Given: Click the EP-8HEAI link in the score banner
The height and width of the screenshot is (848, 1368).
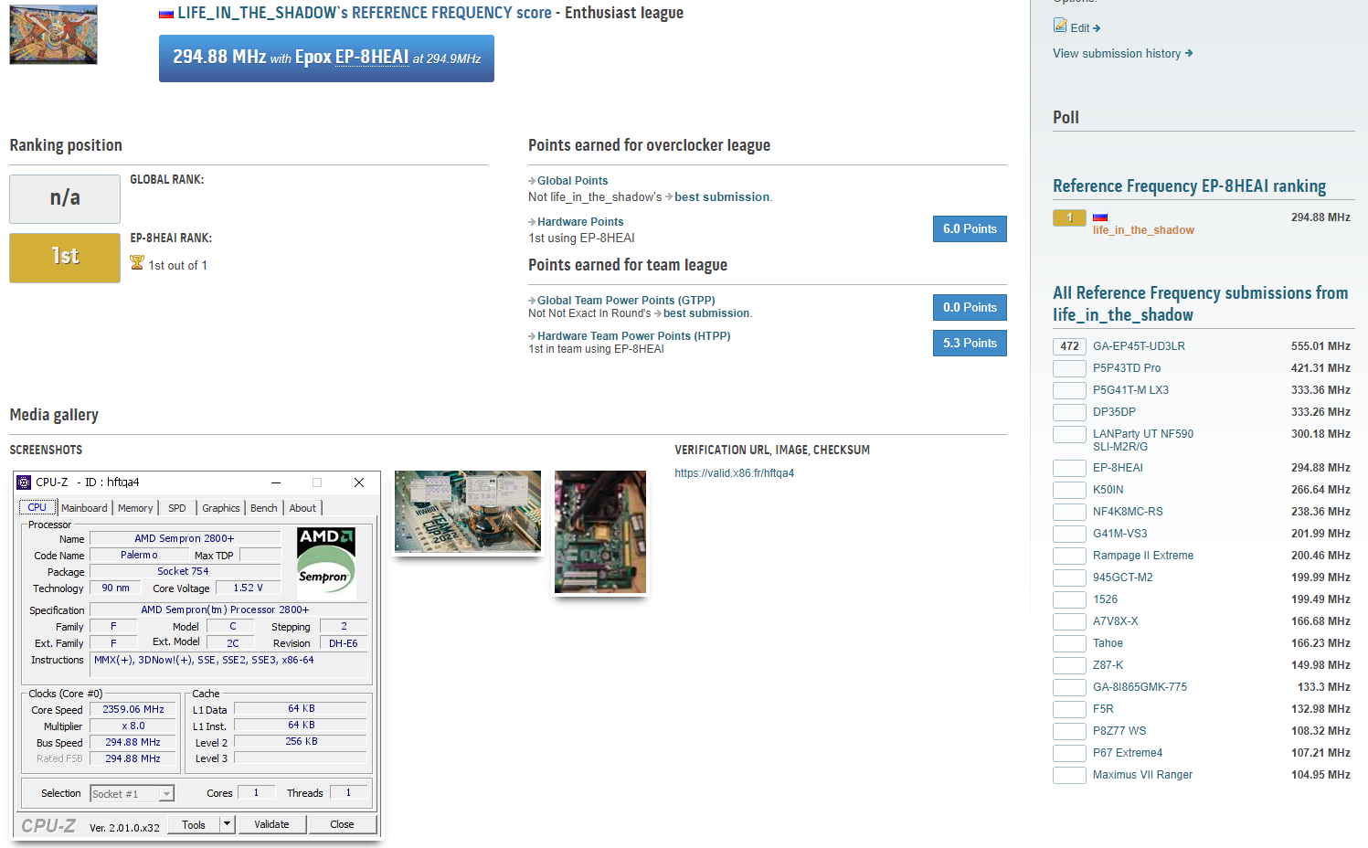Looking at the screenshot, I should (x=372, y=57).
